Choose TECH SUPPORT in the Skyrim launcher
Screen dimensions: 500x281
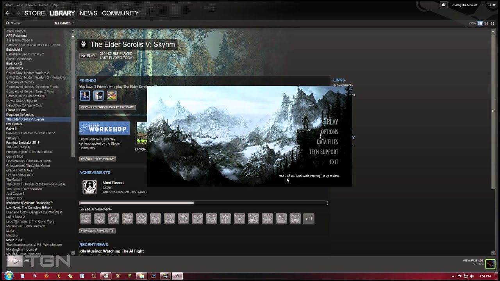pos(323,152)
